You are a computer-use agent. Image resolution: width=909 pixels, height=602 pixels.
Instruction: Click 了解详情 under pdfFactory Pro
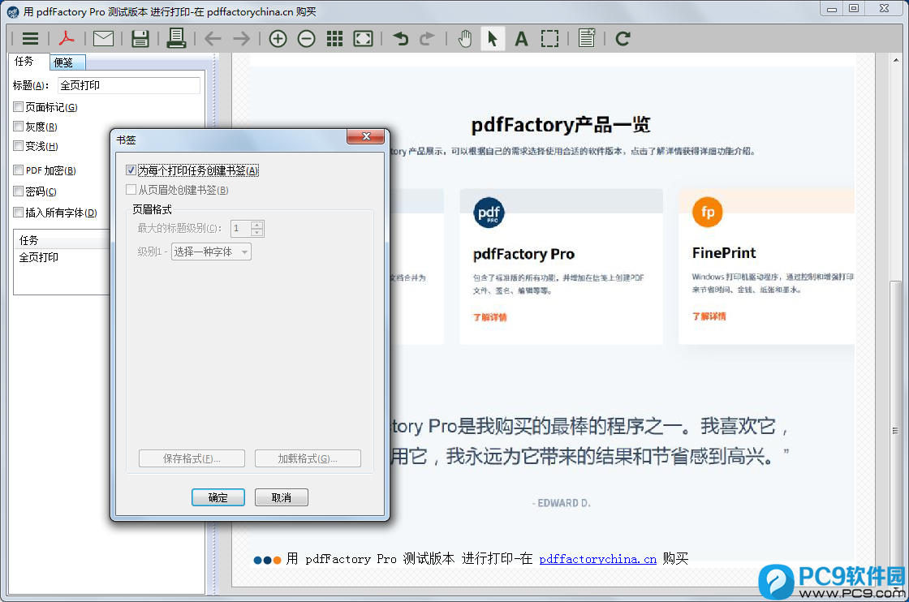[490, 317]
